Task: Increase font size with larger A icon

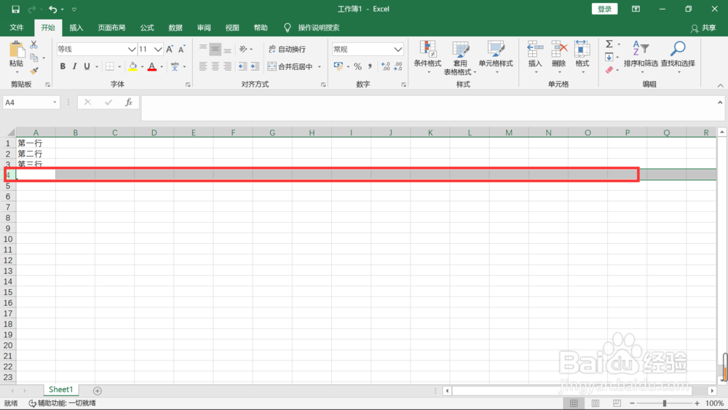Action: click(x=170, y=50)
